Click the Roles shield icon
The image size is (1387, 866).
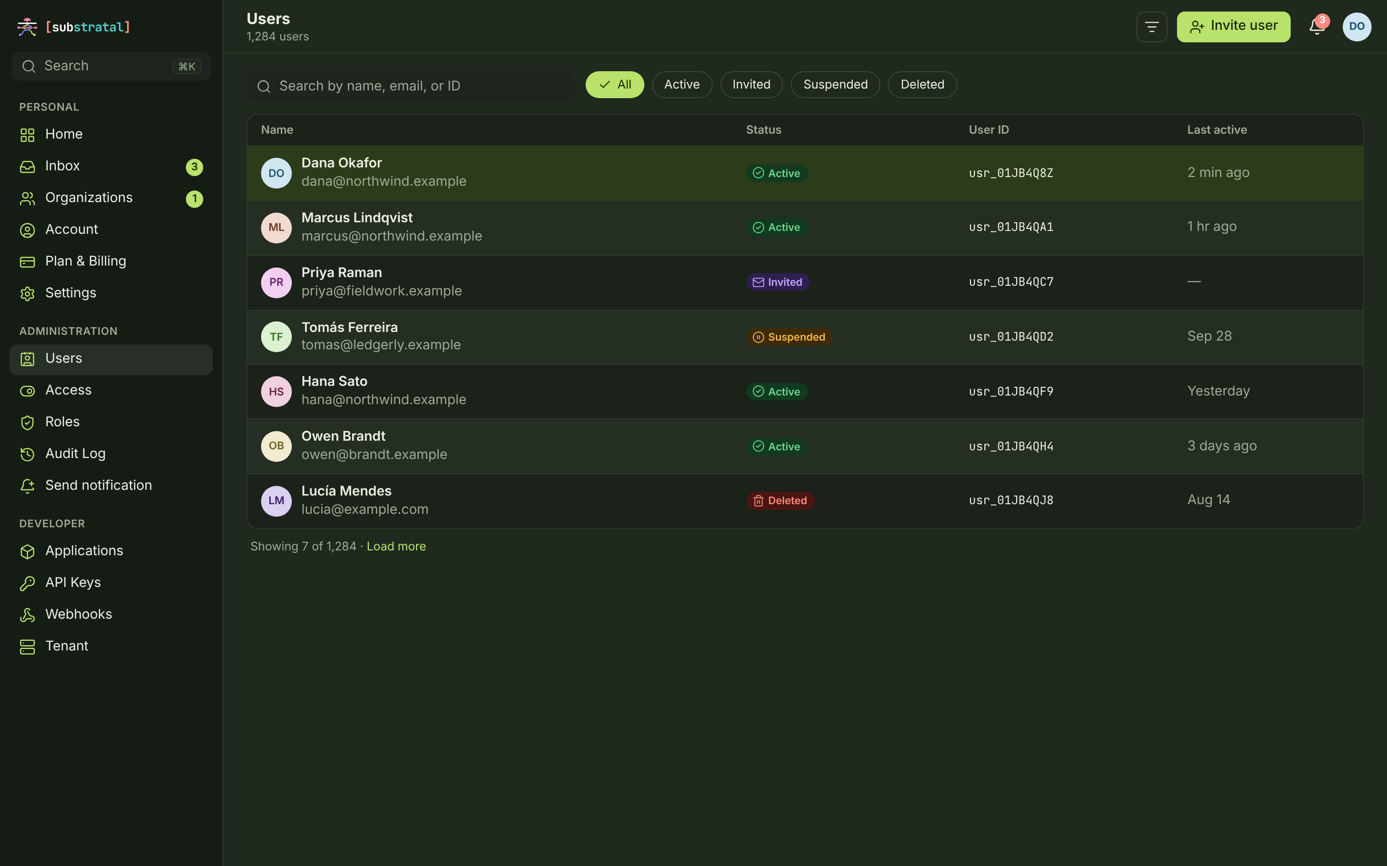pos(27,423)
